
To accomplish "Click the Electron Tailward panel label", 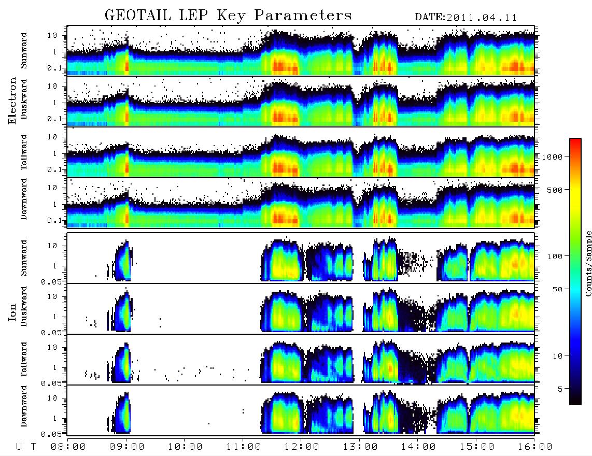I will (x=24, y=152).
